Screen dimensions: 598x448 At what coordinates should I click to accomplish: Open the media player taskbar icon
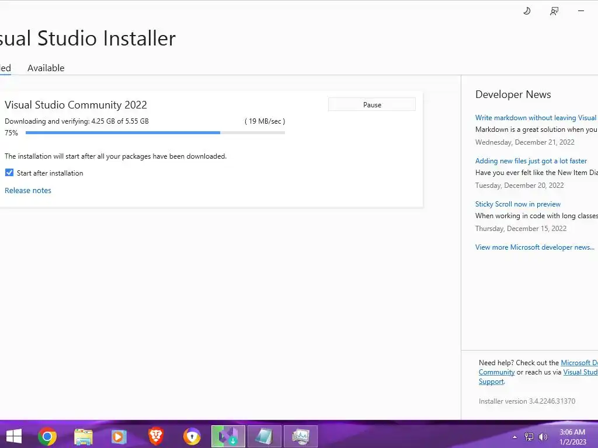tap(119, 436)
